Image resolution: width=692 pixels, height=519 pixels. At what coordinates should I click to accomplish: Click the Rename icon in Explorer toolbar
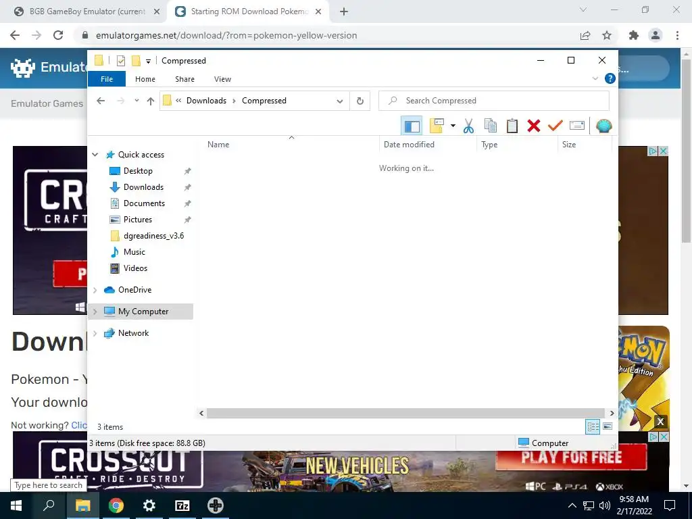click(577, 126)
